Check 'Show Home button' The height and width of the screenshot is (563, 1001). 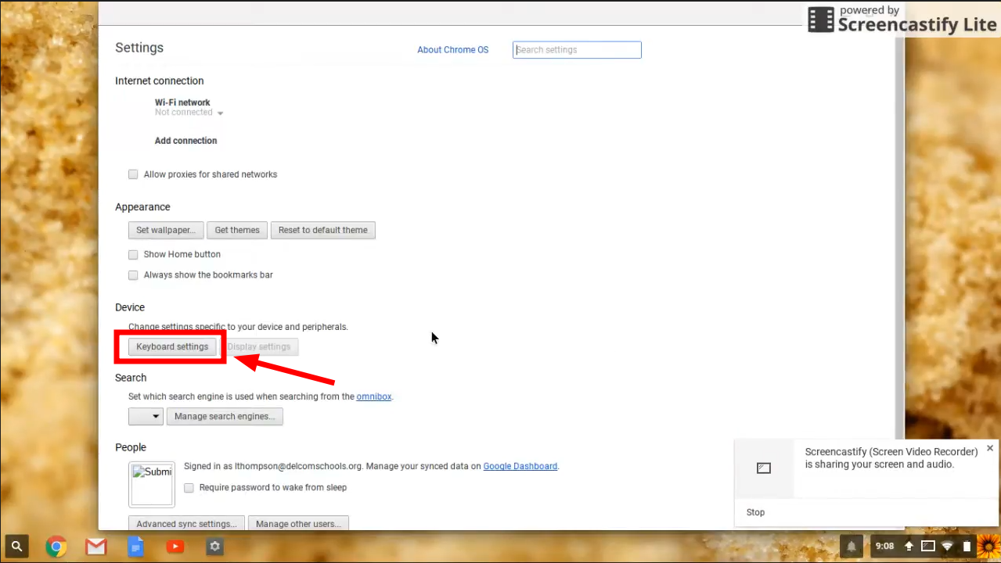133,254
